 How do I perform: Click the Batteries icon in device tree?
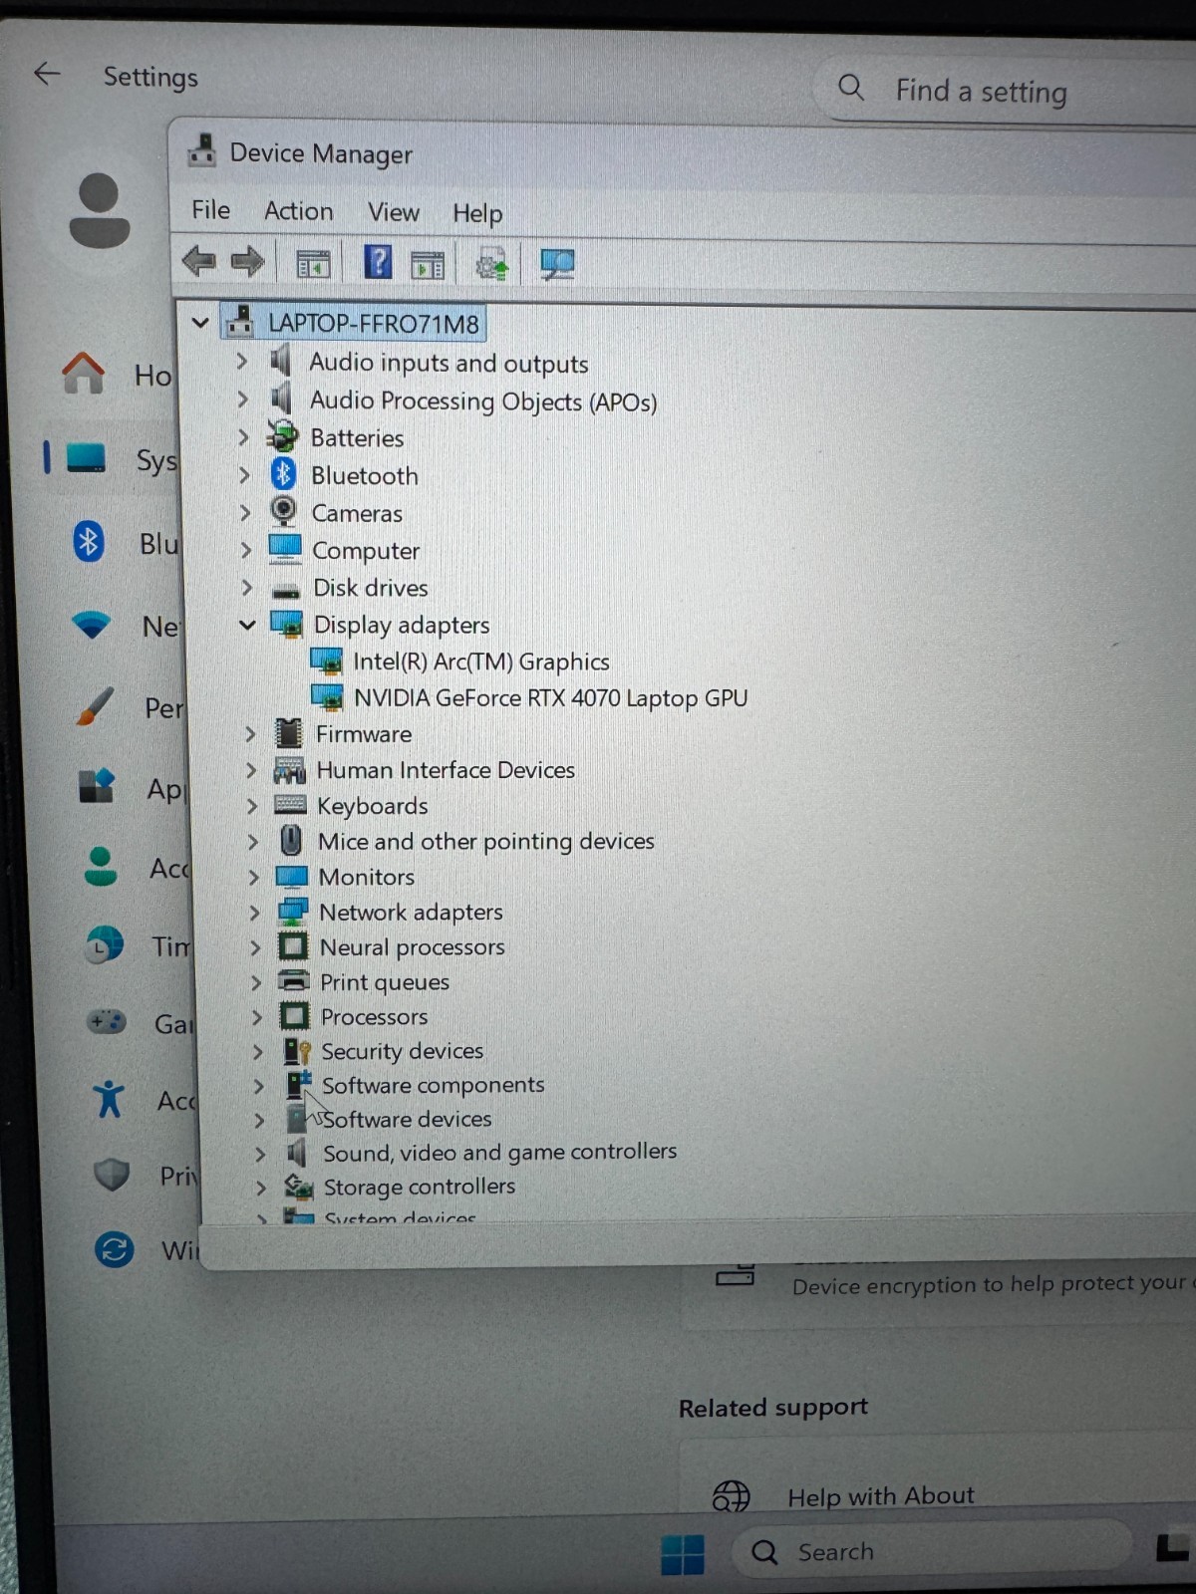283,436
